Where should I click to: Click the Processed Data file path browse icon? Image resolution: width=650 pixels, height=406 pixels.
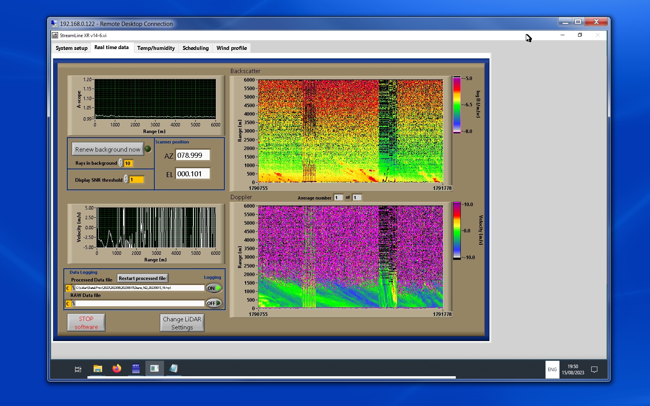[x=73, y=288]
